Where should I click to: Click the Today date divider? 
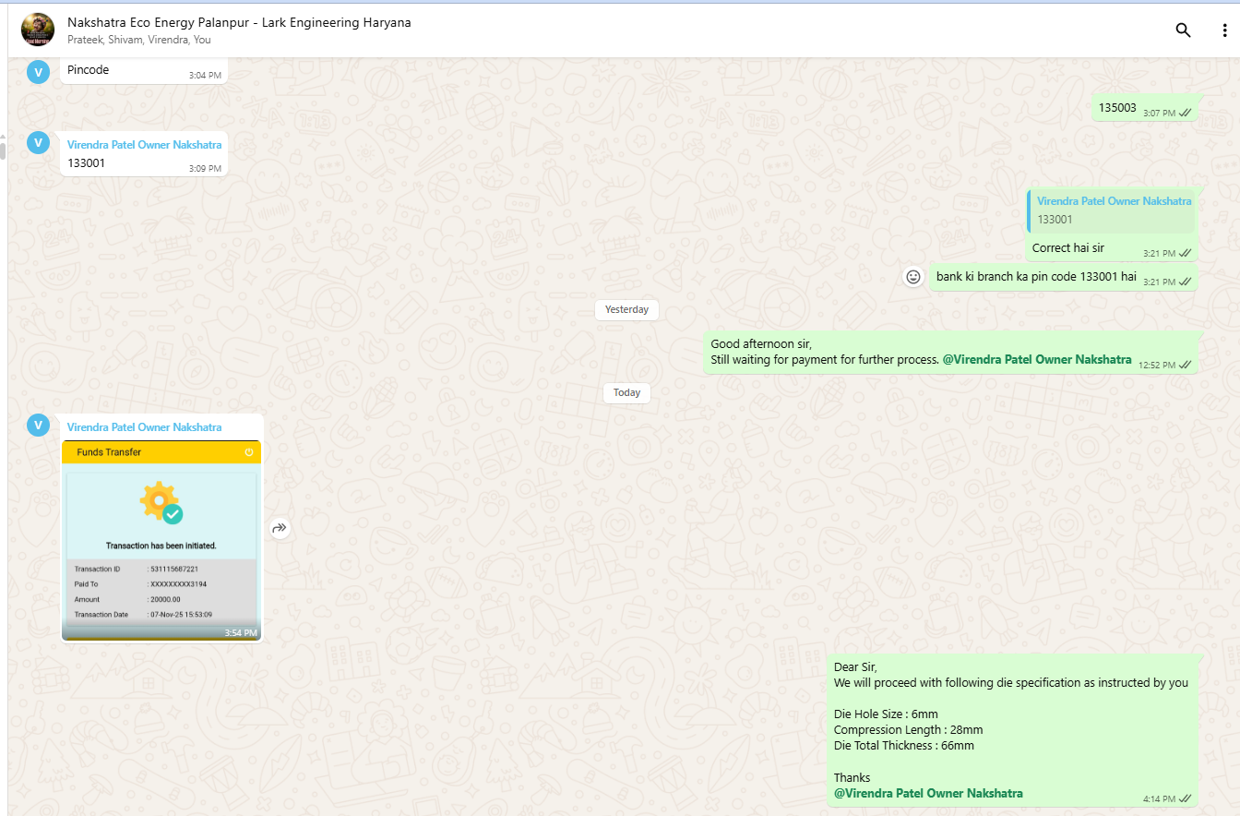[626, 392]
